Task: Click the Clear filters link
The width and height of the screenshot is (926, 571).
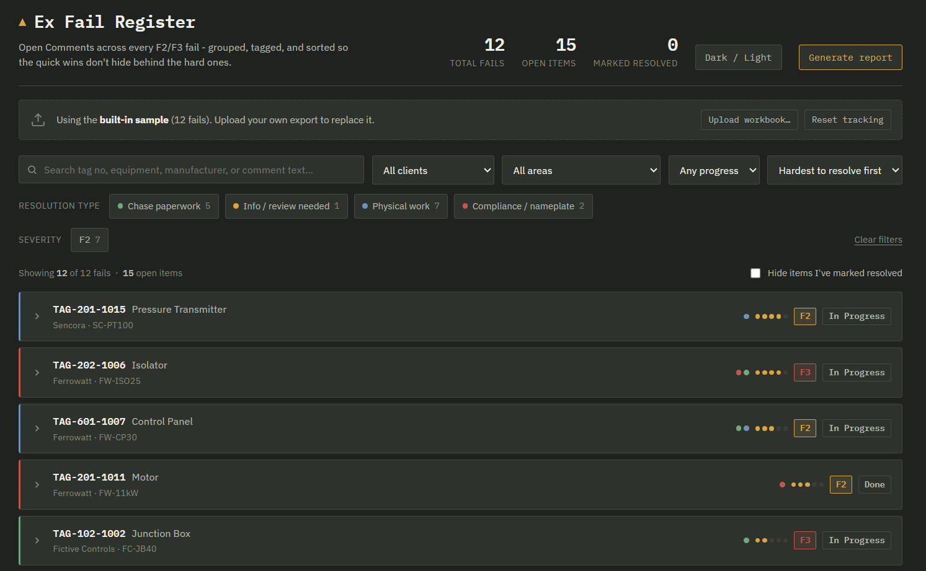Action: tap(878, 240)
